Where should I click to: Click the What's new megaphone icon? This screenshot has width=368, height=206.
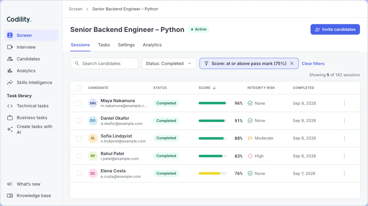coord(10,184)
